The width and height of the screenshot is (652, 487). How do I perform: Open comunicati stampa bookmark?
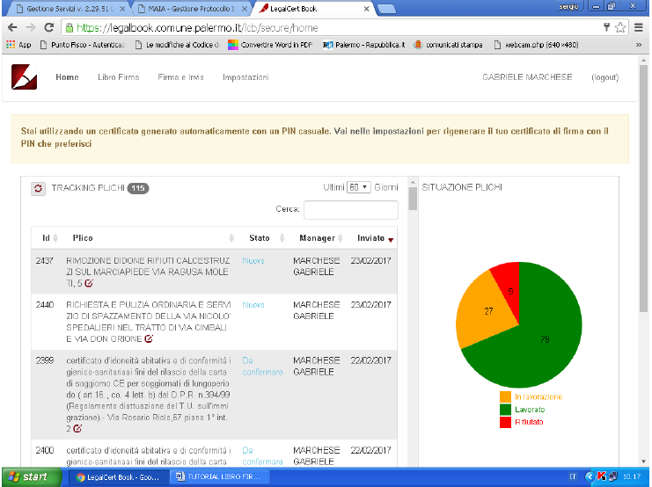[449, 45]
